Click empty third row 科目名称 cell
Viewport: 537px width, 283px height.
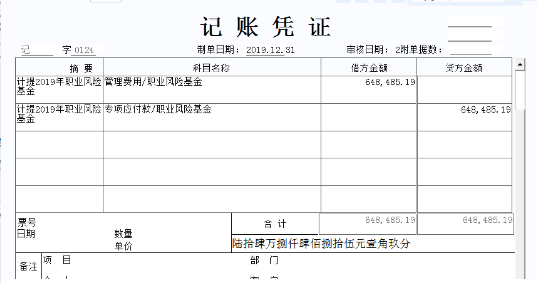tap(212, 144)
